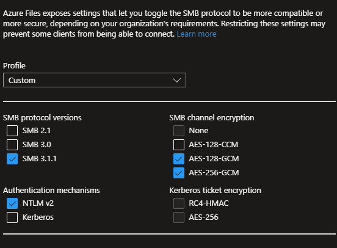
Task: Uncheck the SMB 3.1.1 protocol version
Action: pos(12,159)
